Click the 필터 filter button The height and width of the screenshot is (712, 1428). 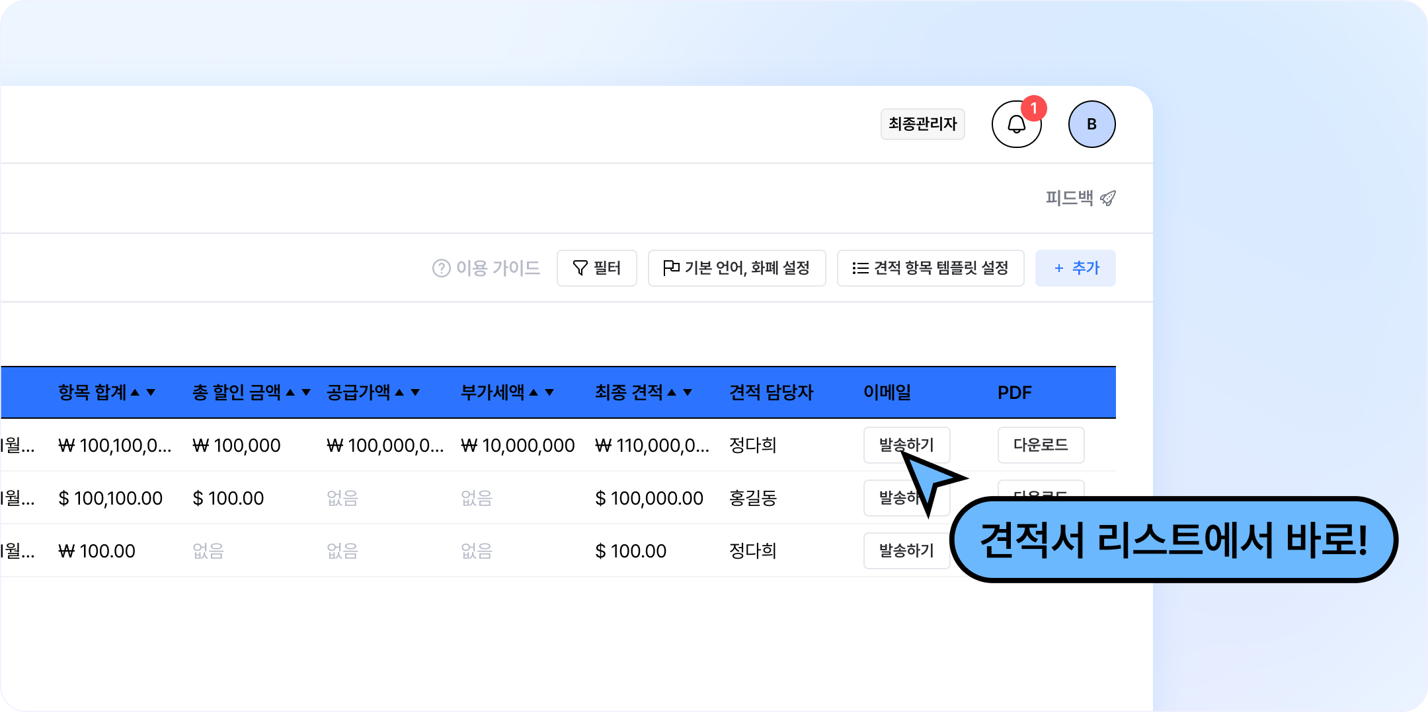(596, 268)
